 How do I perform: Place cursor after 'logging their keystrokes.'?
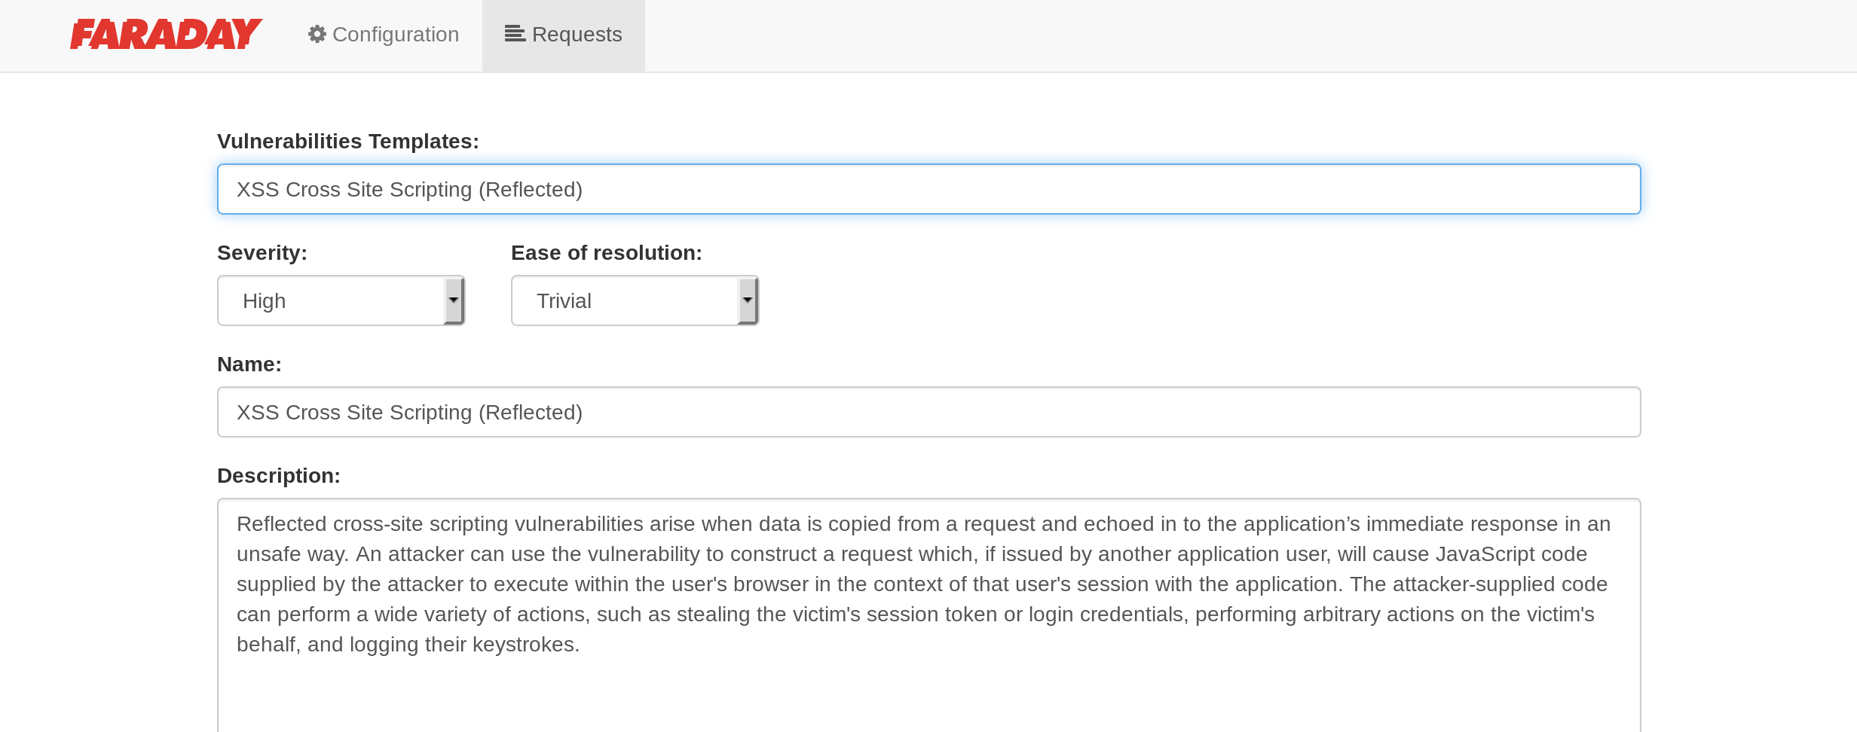[x=581, y=645]
